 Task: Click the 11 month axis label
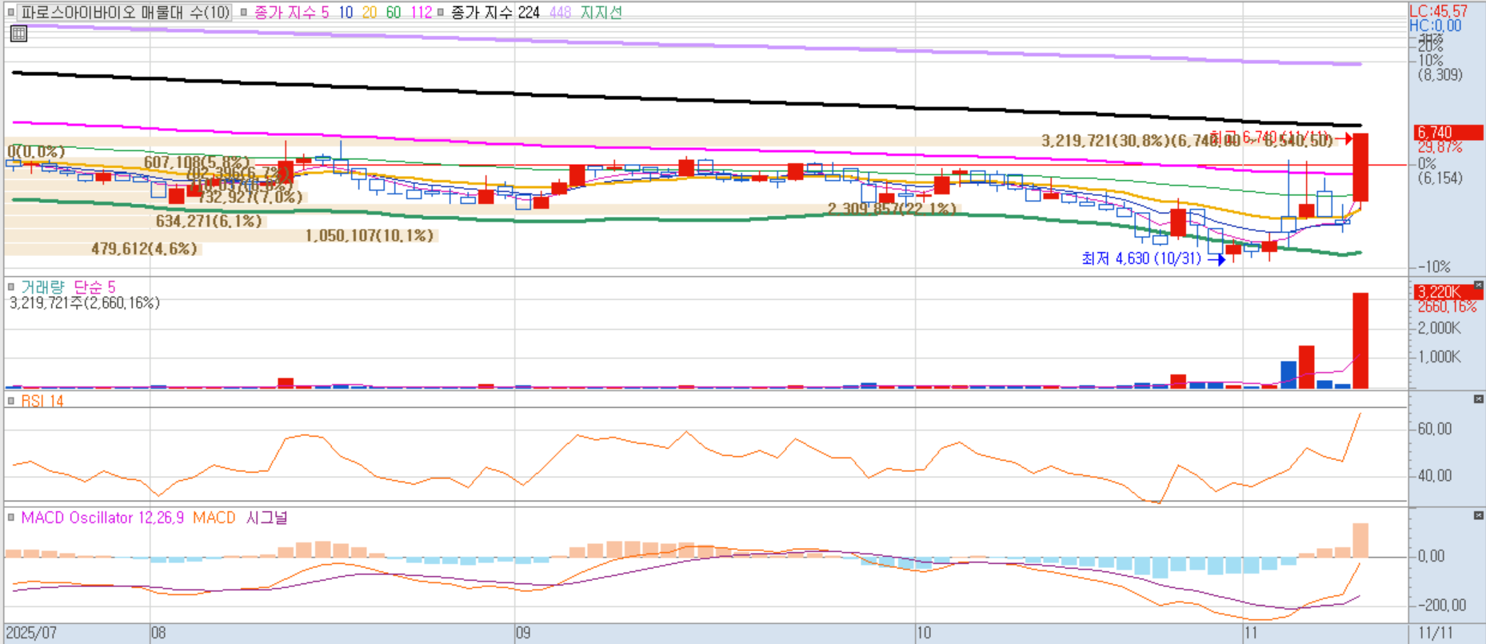coord(1251,633)
